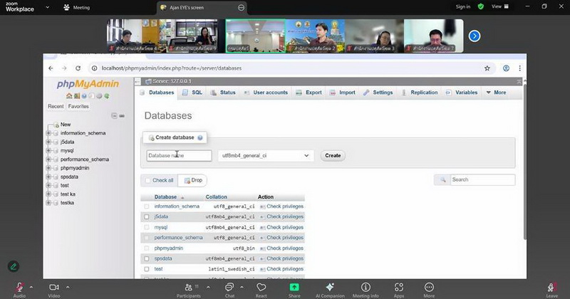Image resolution: width=570 pixels, height=299 pixels.
Task: Open Zoom Apps
Action: [399, 290]
